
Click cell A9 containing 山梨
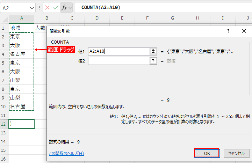tap(22, 98)
